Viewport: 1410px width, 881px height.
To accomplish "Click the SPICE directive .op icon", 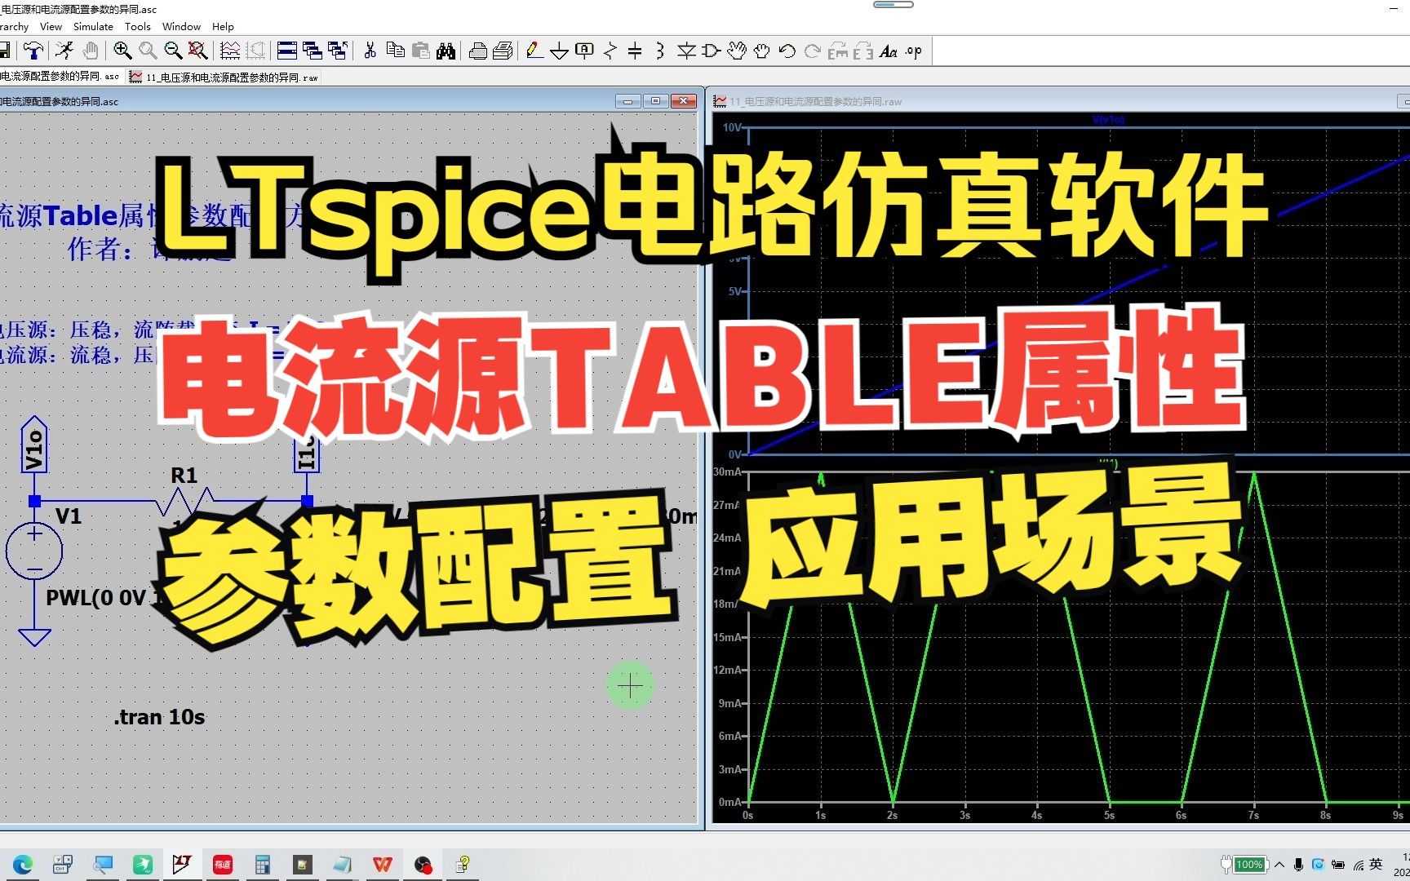I will tap(913, 51).
